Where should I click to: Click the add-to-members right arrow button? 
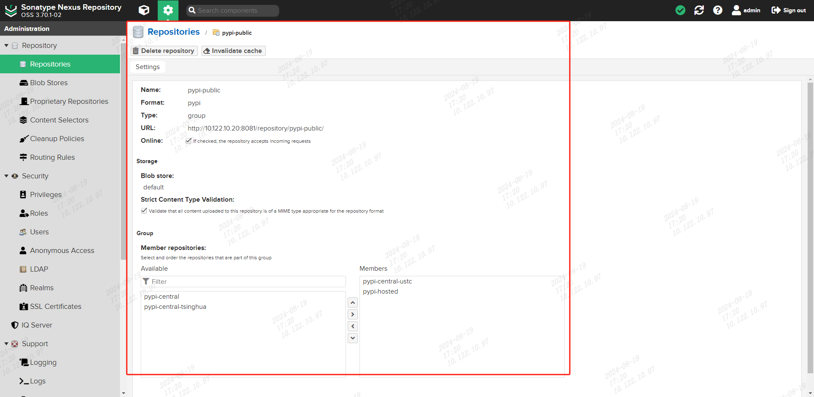click(x=353, y=314)
